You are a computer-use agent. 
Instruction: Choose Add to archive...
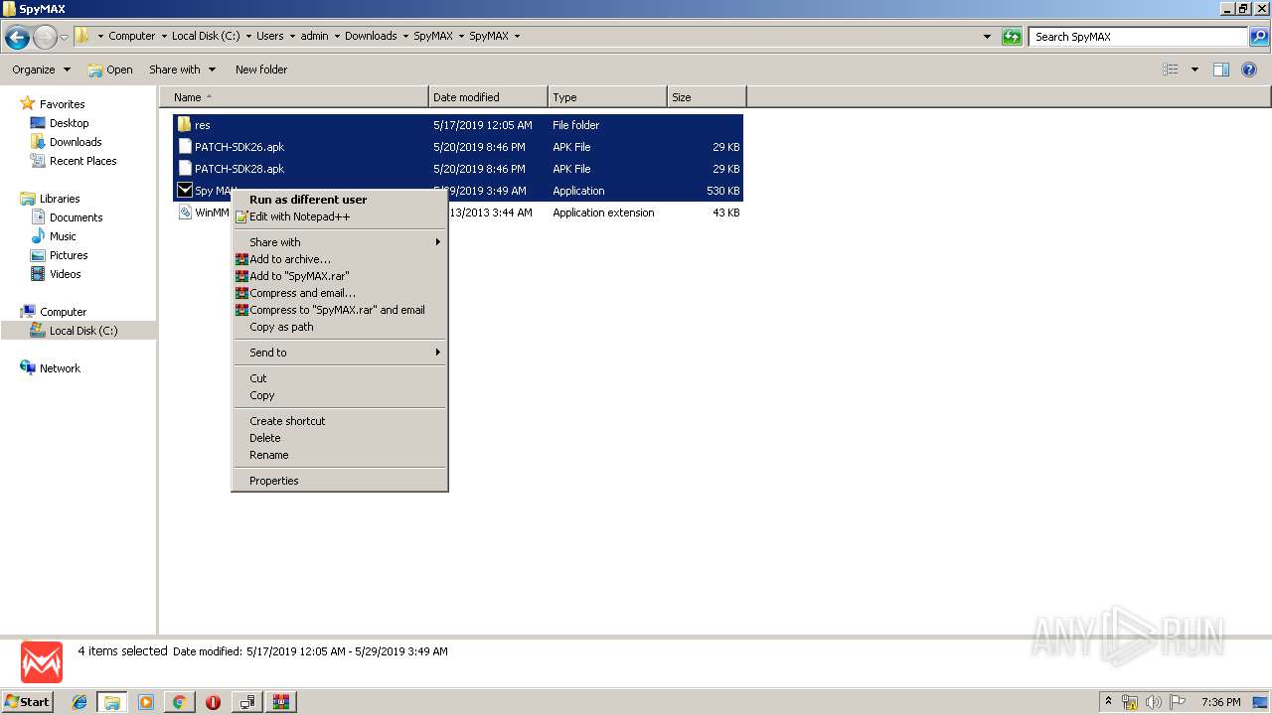(339, 259)
